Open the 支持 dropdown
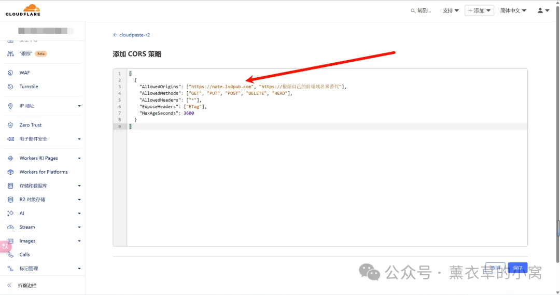 pos(451,11)
